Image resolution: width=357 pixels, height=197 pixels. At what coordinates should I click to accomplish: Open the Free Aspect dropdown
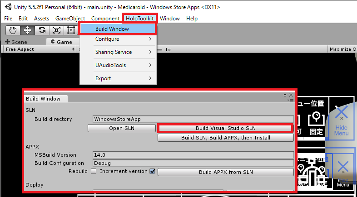coord(40,49)
